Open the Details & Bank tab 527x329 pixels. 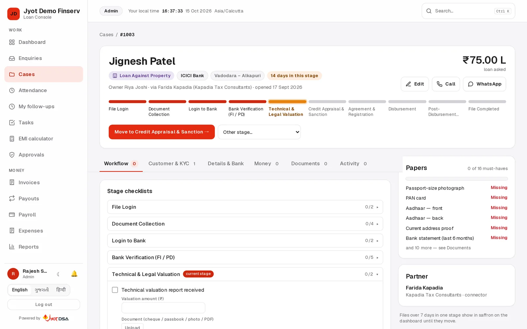(x=226, y=164)
